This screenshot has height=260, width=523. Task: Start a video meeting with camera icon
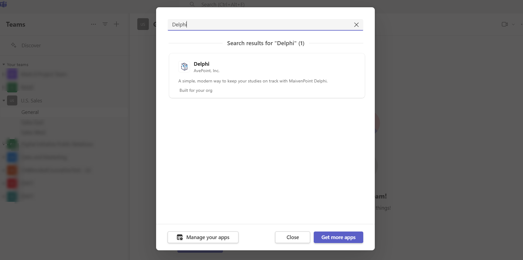pyautogui.click(x=504, y=24)
